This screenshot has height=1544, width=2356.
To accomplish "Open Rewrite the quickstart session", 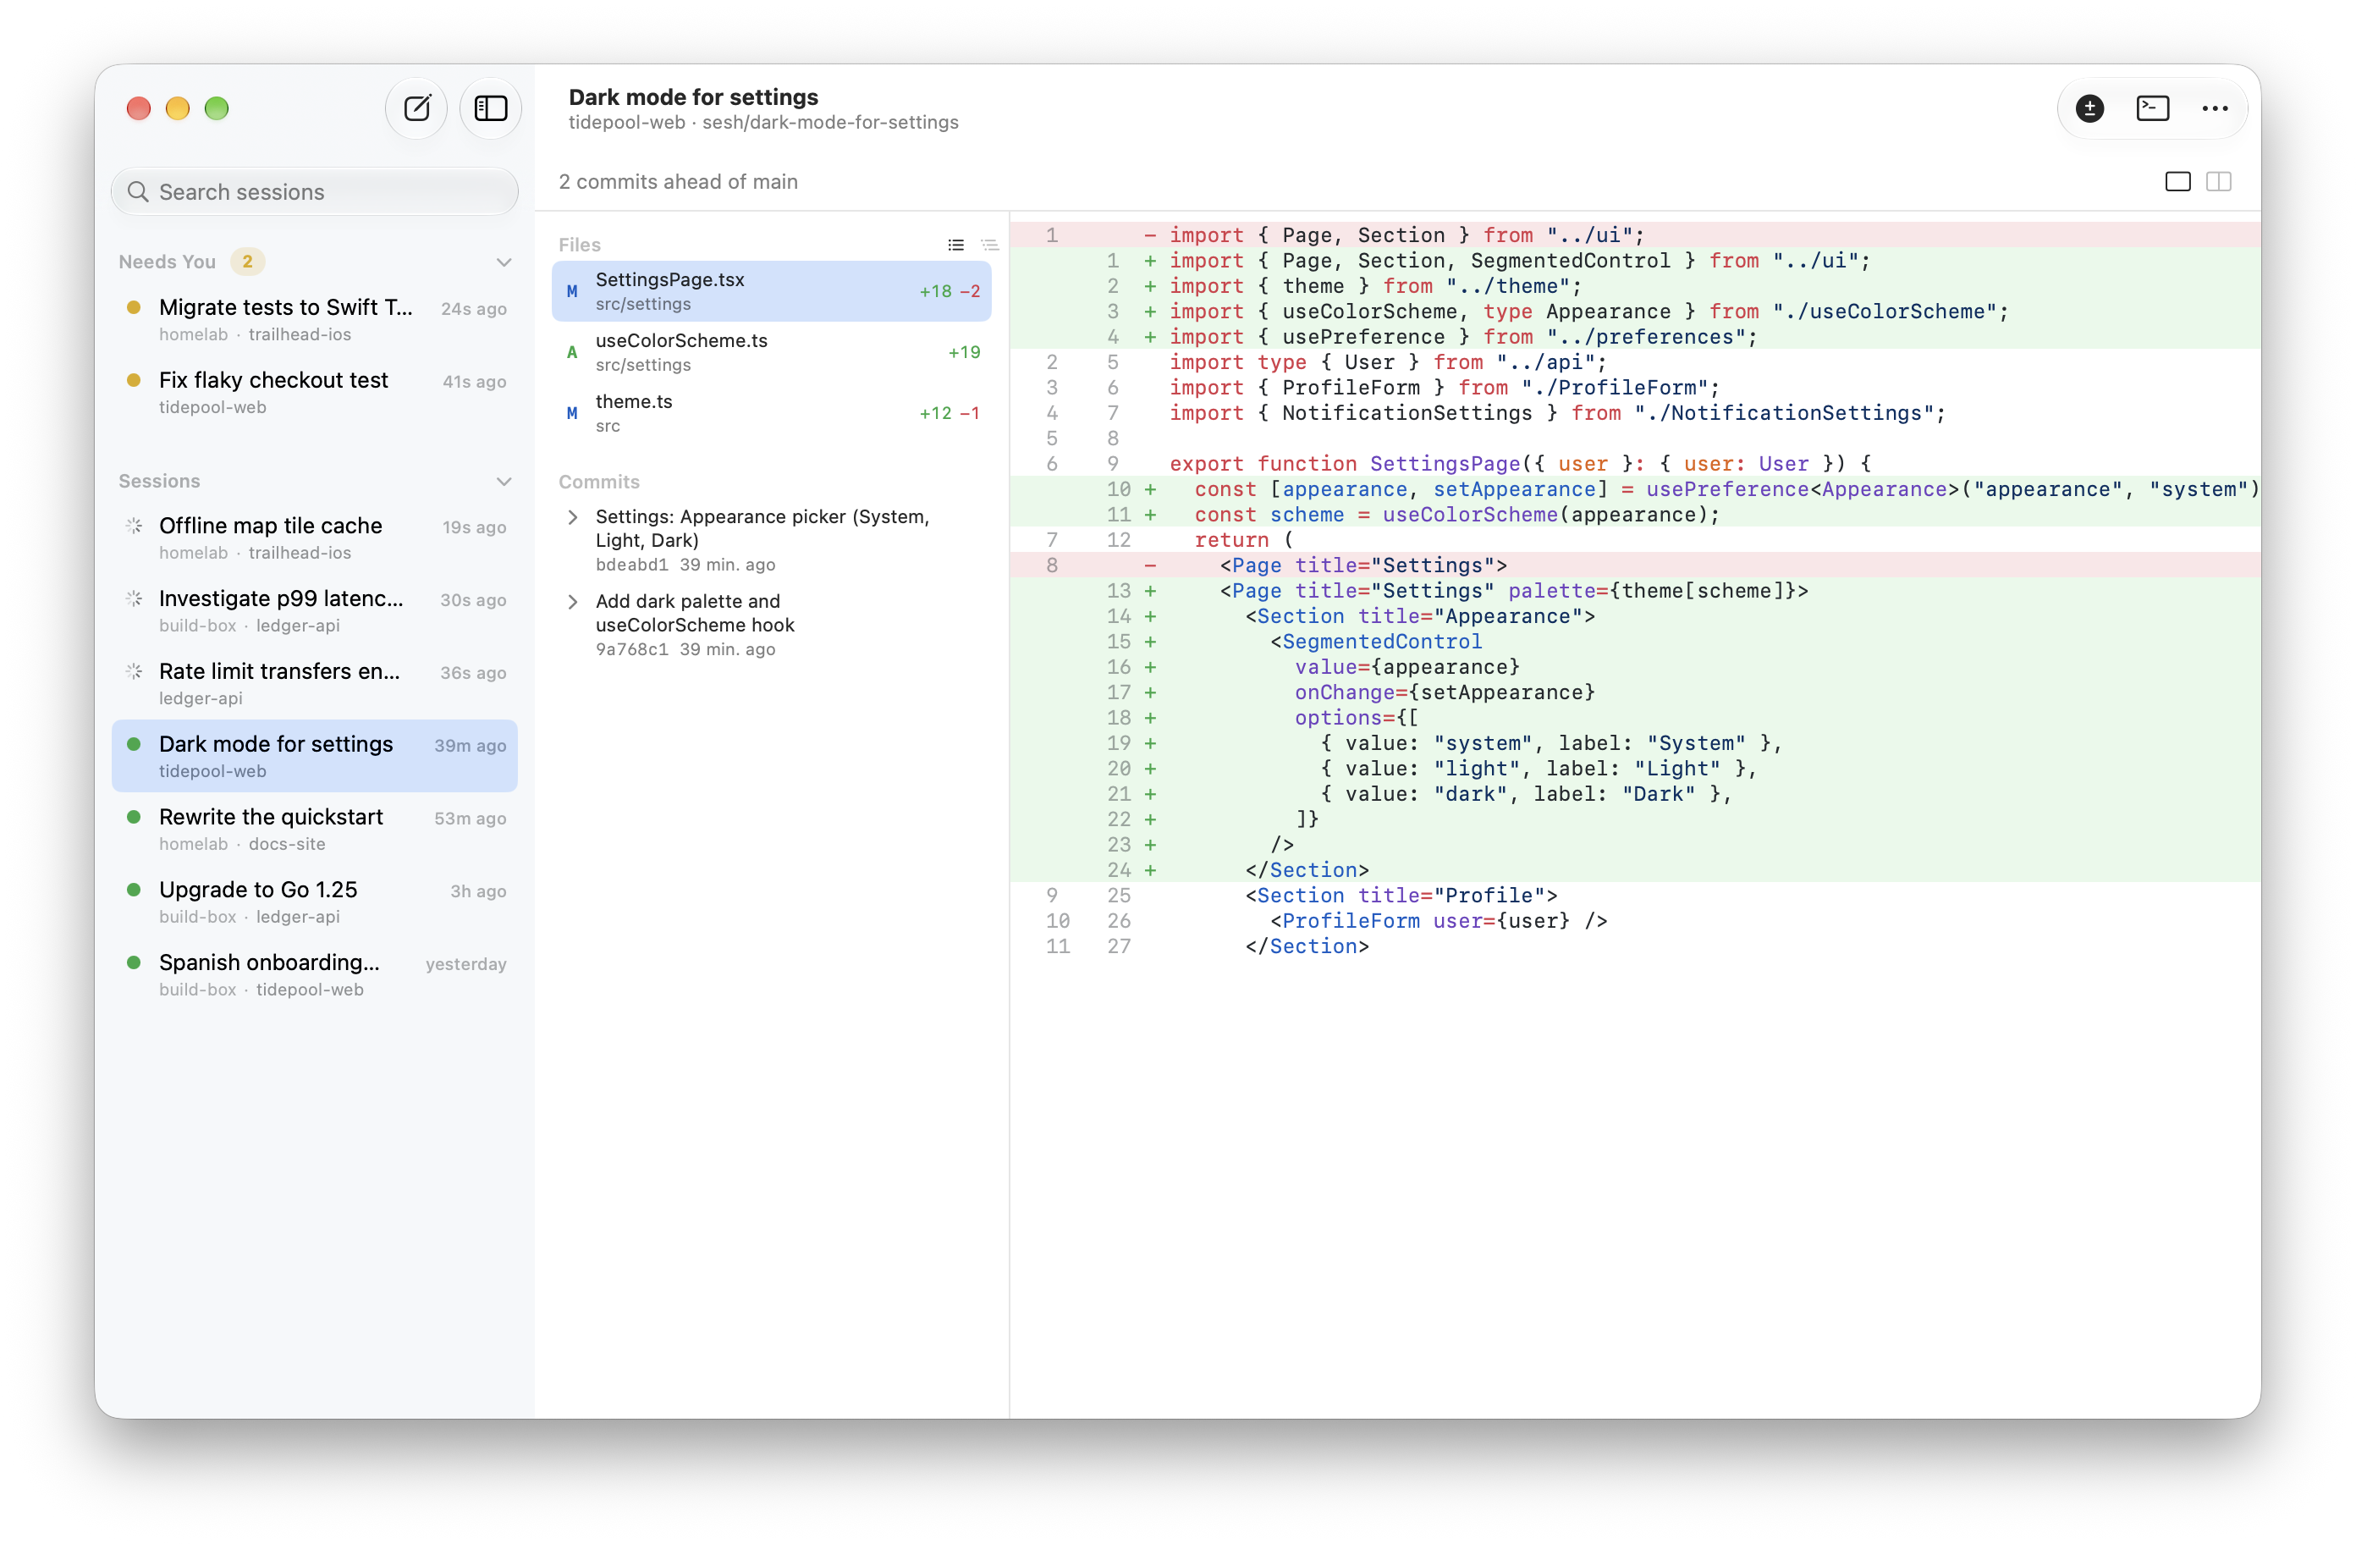I will coord(315,829).
